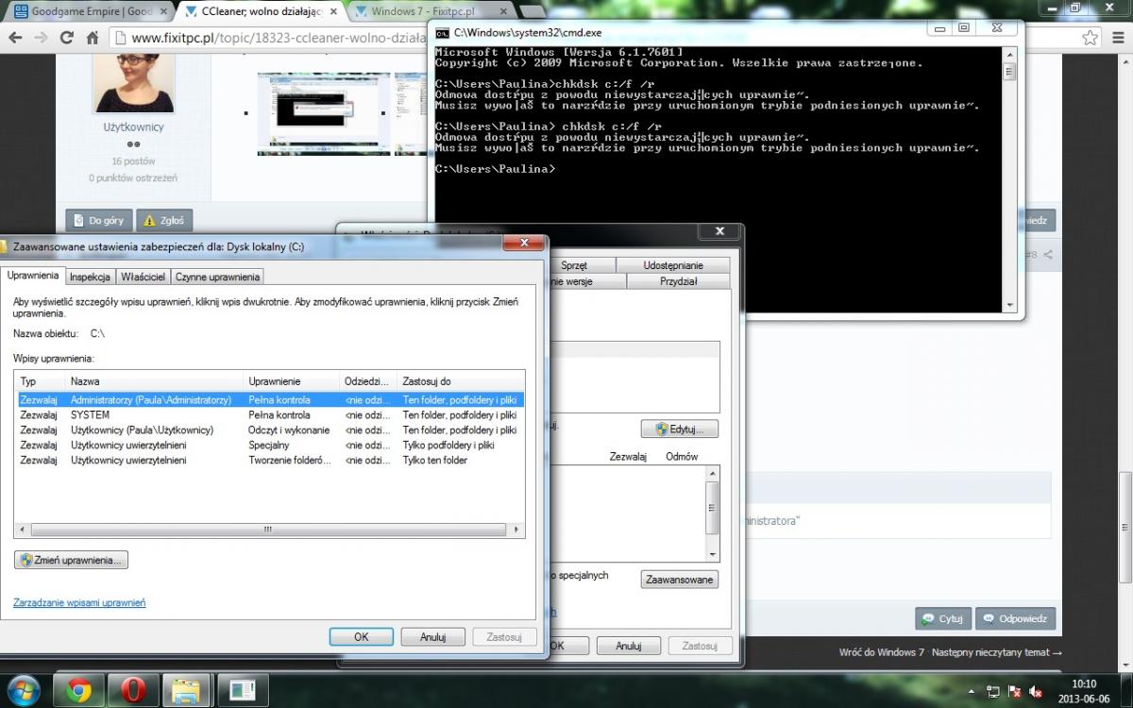Go to Chrome home page icon
The height and width of the screenshot is (708, 1133).
click(x=92, y=39)
